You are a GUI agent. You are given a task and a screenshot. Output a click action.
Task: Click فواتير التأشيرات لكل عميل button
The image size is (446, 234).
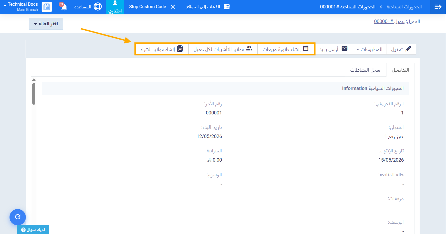(223, 49)
